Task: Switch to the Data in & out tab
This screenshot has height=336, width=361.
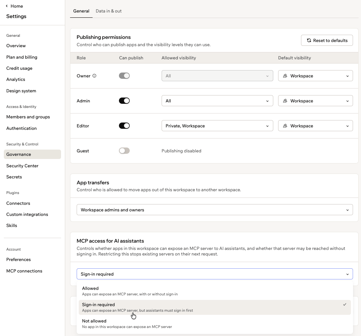Action: tap(109, 11)
